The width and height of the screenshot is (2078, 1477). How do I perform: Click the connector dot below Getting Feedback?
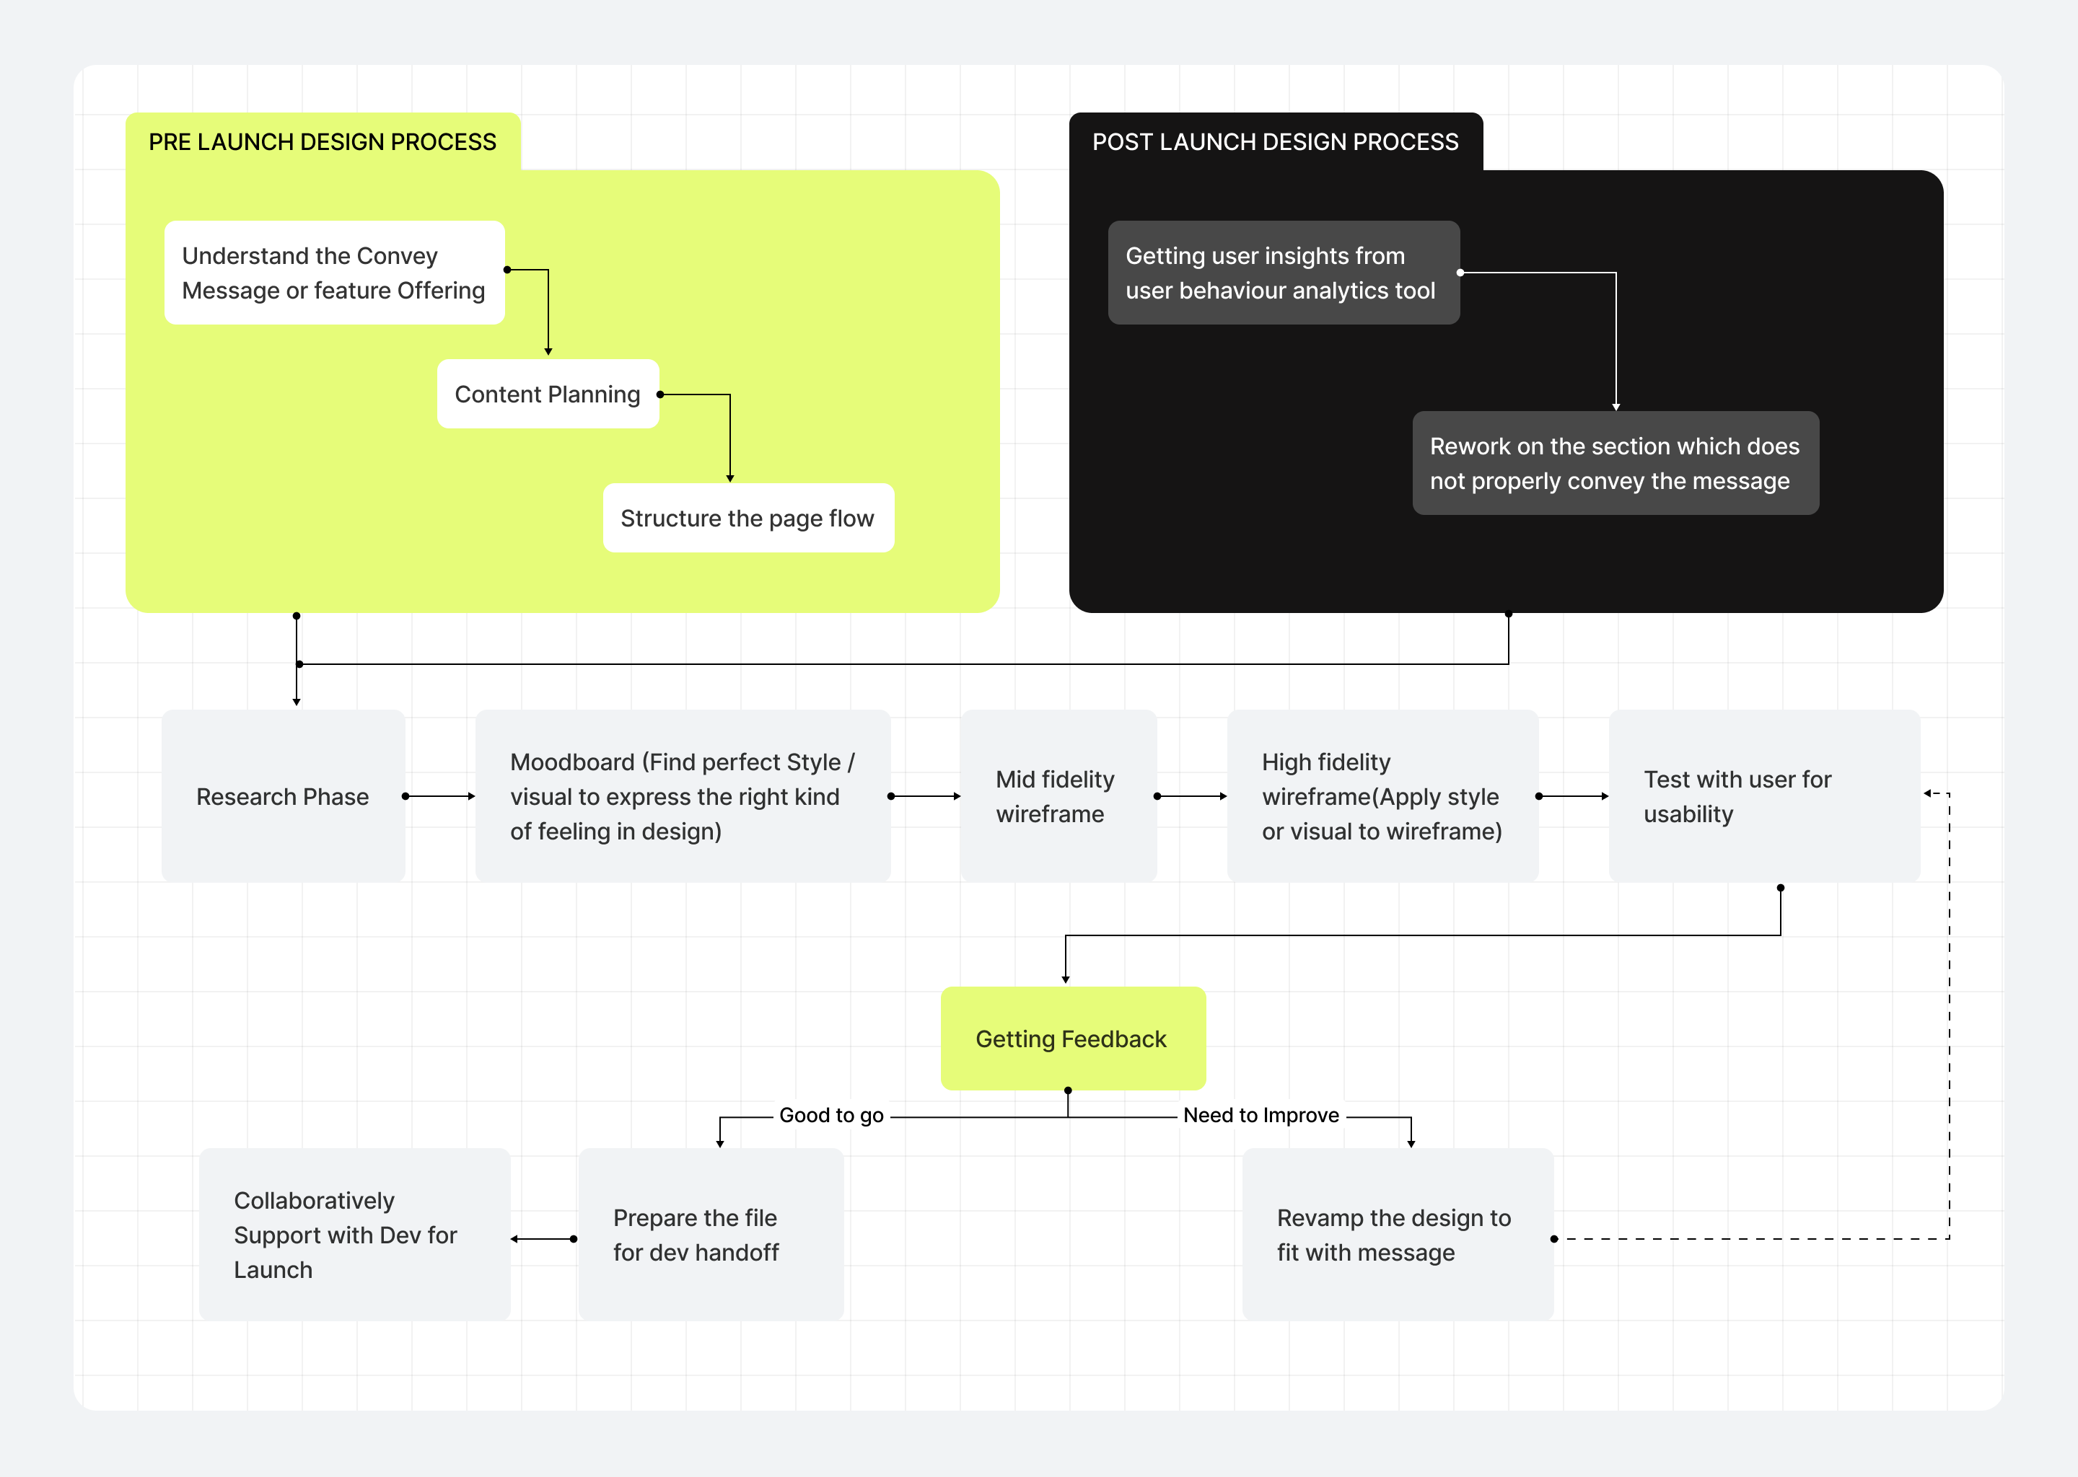(1068, 1090)
